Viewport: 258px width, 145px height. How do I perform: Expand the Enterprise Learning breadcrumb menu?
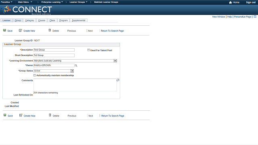pyautogui.click(x=52, y=2)
